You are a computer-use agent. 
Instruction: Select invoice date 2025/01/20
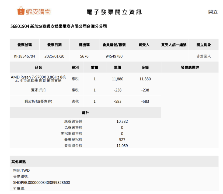54,56
